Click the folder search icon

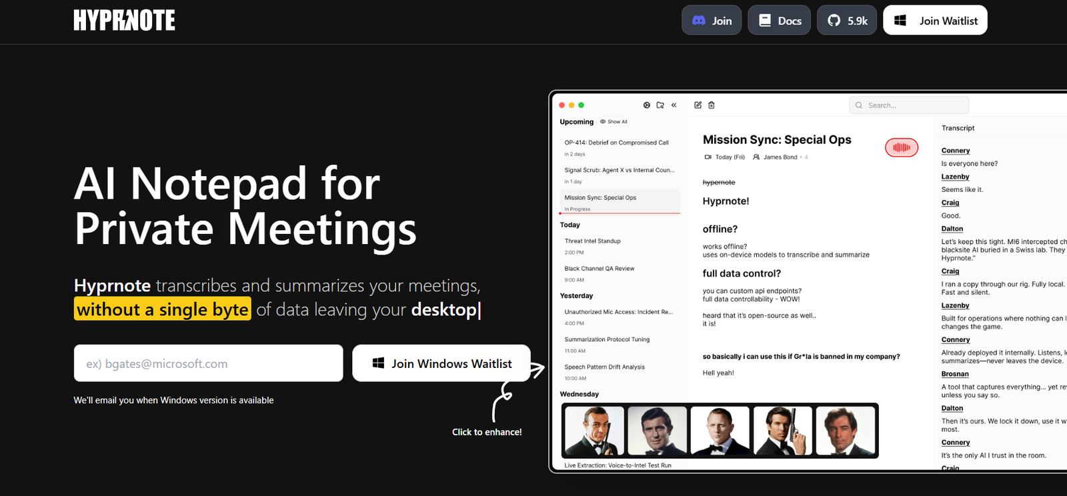[660, 105]
